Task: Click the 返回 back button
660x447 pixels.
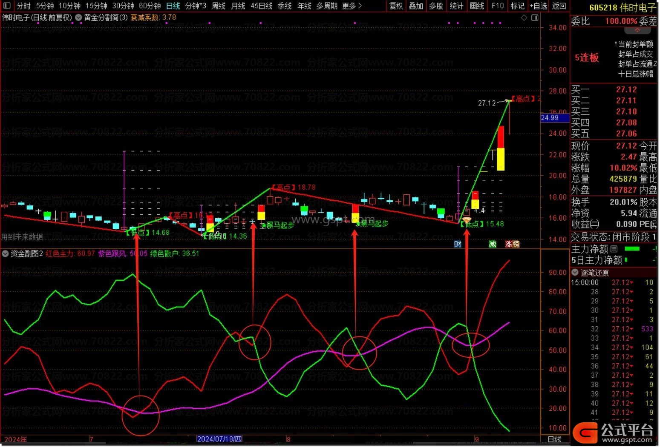Action: (559, 6)
